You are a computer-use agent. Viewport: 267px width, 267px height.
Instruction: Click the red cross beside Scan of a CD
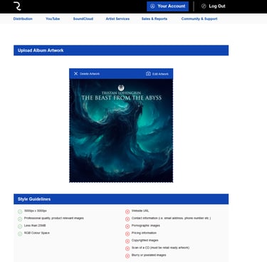coord(127,248)
